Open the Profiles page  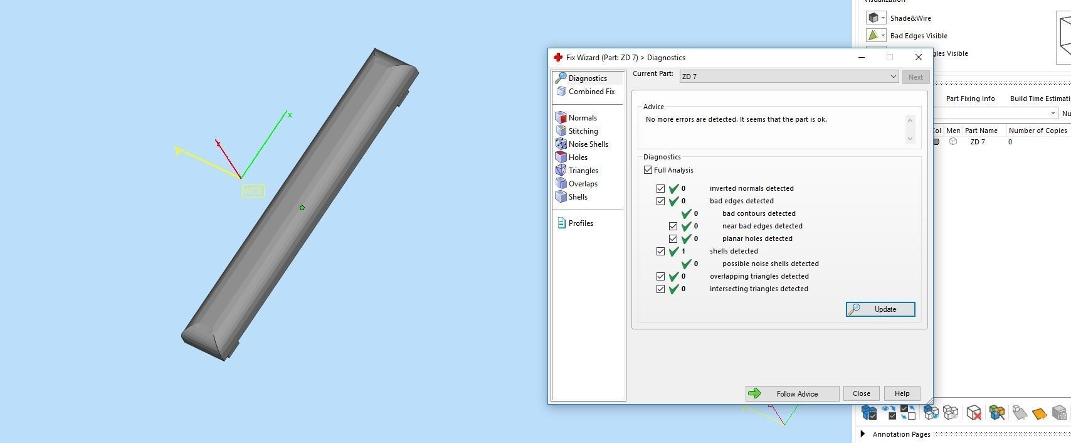[575, 223]
